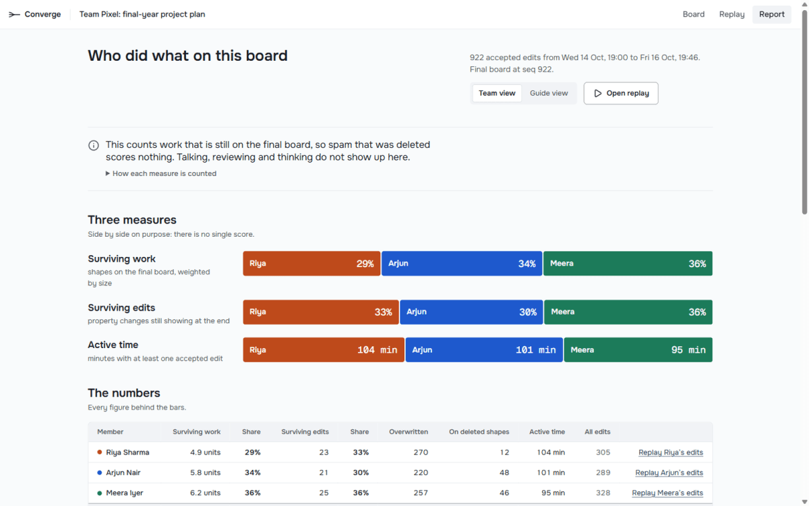This screenshot has height=506, width=809.
Task: Click the 'Meera Iyer' row name
Action: [125, 493]
